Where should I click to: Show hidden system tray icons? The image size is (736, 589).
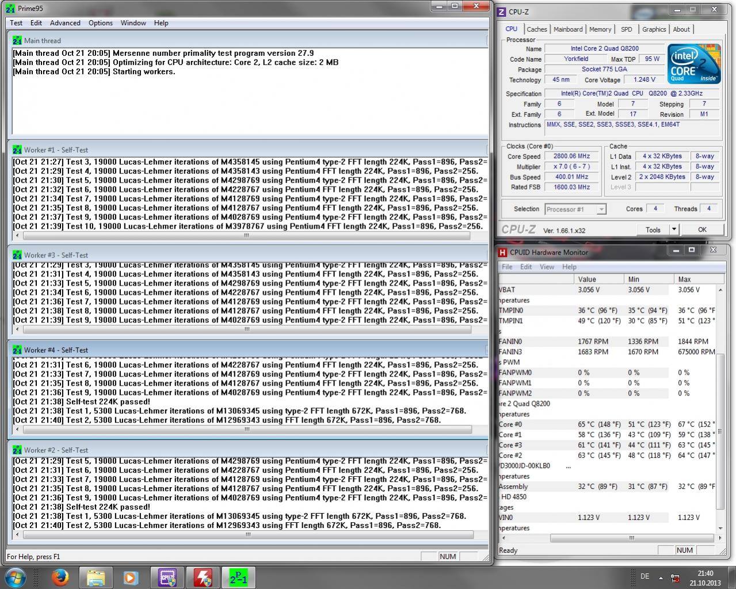pyautogui.click(x=661, y=577)
